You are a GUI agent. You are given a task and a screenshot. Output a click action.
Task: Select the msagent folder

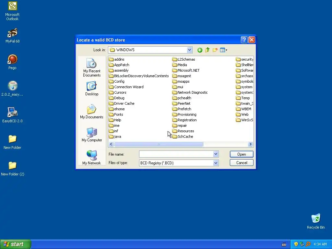pos(182,76)
